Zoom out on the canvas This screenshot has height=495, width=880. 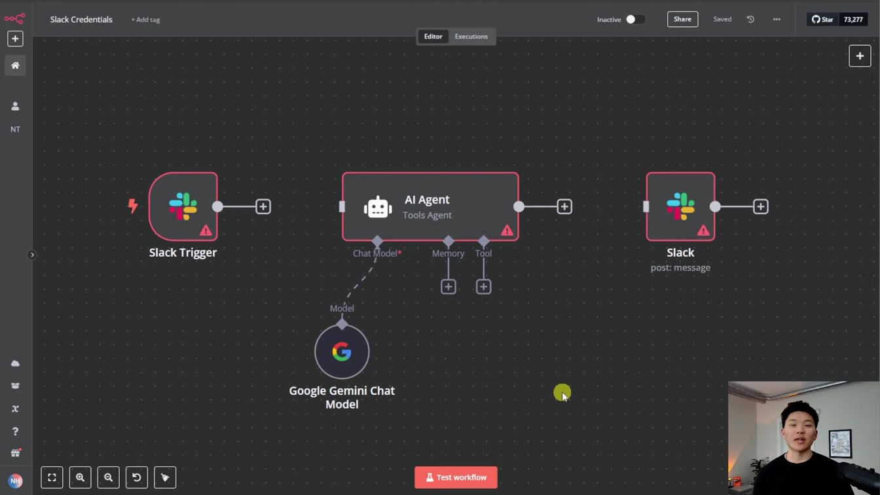pyautogui.click(x=109, y=477)
